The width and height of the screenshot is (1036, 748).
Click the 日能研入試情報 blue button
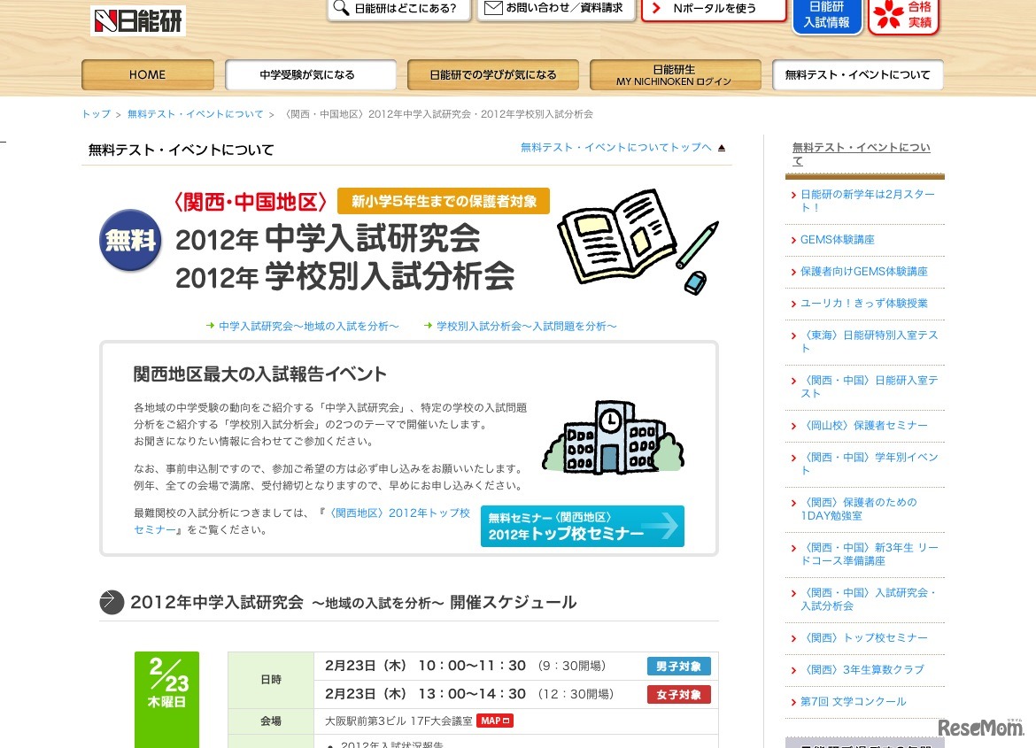826,16
